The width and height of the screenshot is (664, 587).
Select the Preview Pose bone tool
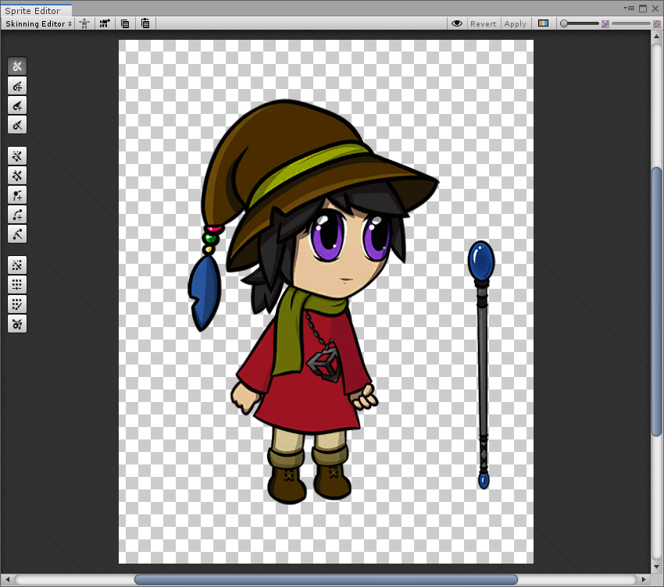tap(17, 66)
